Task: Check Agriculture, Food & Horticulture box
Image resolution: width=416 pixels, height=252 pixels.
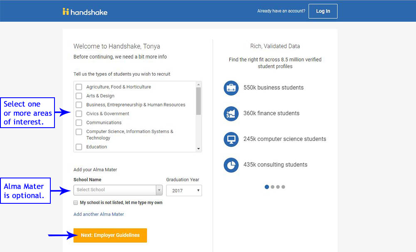Action: 79,87
